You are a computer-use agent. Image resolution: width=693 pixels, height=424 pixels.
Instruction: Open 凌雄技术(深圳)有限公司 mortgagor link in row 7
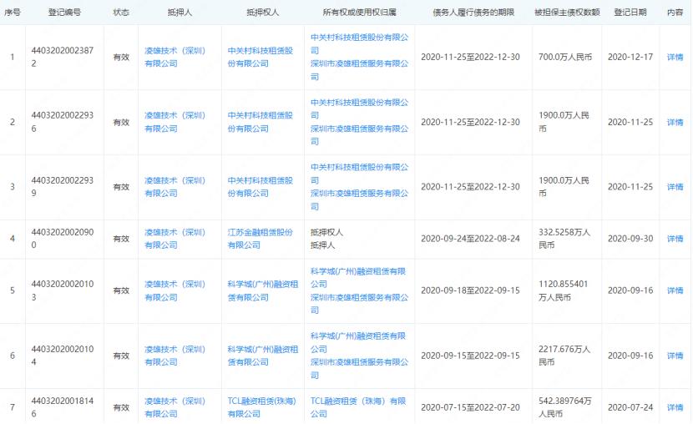pyautogui.click(x=175, y=407)
